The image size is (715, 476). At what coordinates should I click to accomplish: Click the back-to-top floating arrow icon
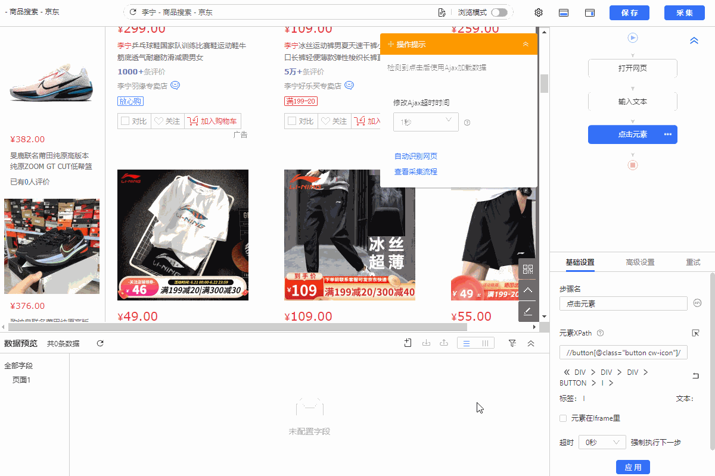(x=528, y=290)
